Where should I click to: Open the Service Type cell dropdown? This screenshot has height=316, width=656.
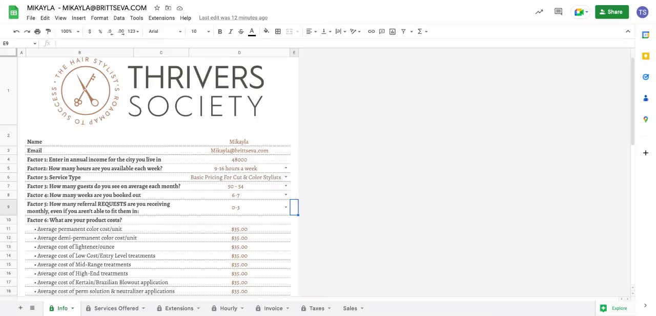click(286, 177)
